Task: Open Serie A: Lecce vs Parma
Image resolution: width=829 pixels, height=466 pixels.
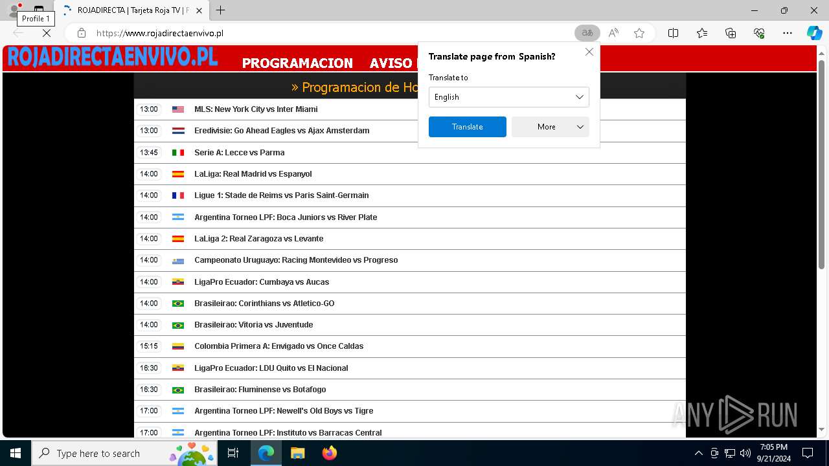Action: click(239, 153)
